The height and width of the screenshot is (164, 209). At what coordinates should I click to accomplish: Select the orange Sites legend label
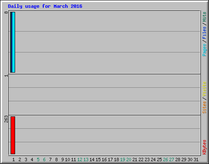coord(204,107)
